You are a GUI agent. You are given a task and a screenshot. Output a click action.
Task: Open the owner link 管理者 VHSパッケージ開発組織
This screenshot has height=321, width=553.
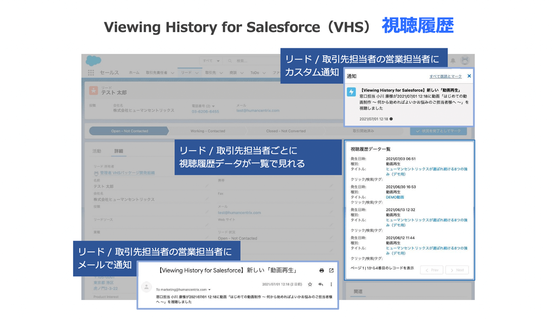click(x=127, y=173)
